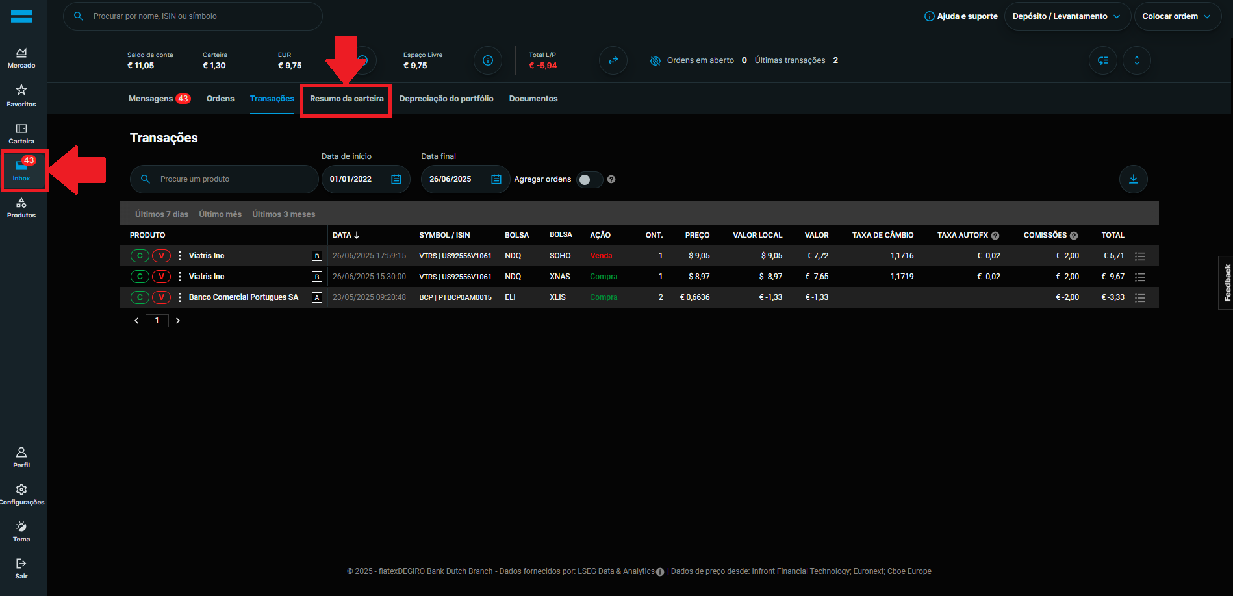Screen dimensions: 1233x596
Task: Click sell V for Viatris 15:30:00 row
Action: (162, 277)
